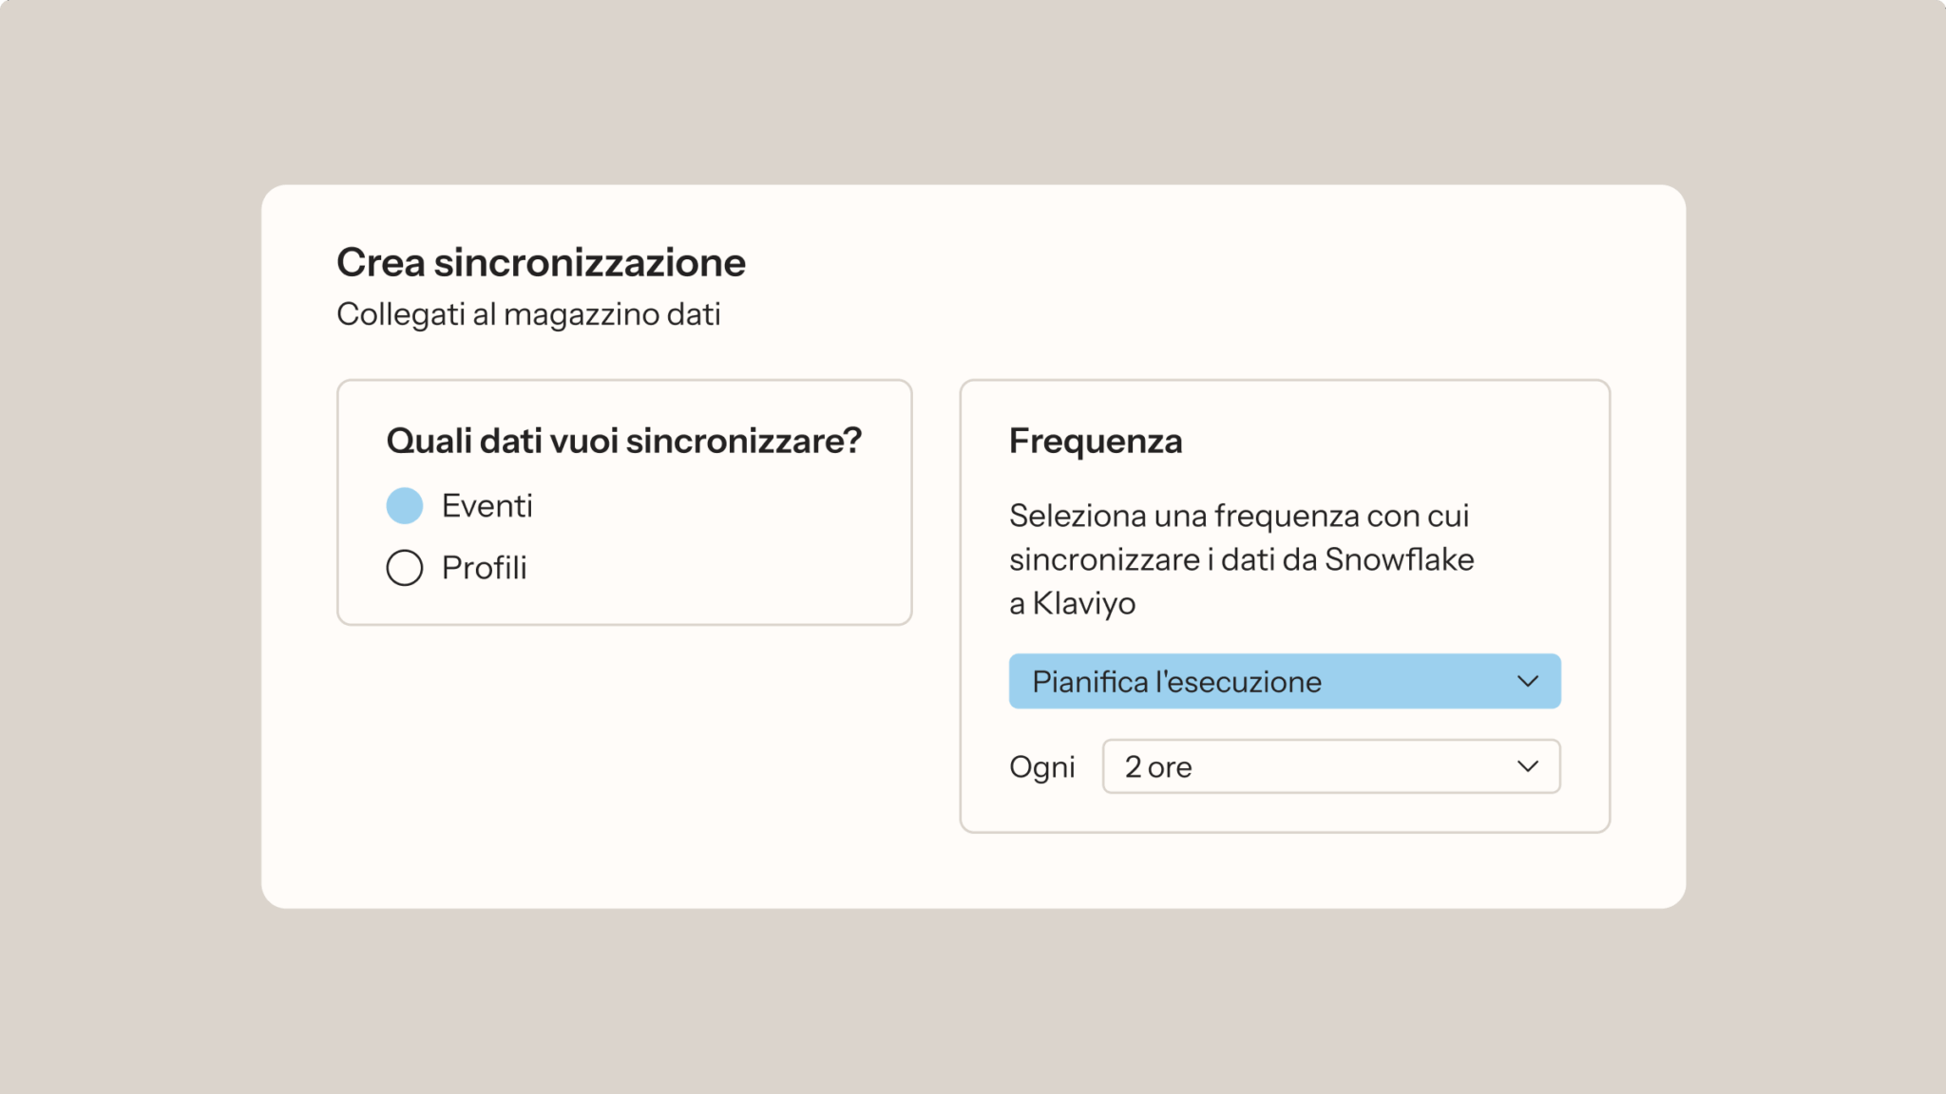
Task: Click the "Profili" option label
Action: (x=484, y=568)
